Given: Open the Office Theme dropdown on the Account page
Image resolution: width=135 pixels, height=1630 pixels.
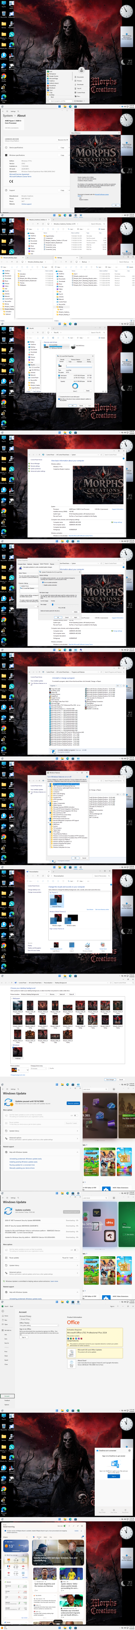Looking at the screenshot, I should tap(39, 1325).
